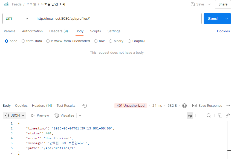Open the Cookies link at right
Viewport: 234px width, 159px height.
pos(223,31)
